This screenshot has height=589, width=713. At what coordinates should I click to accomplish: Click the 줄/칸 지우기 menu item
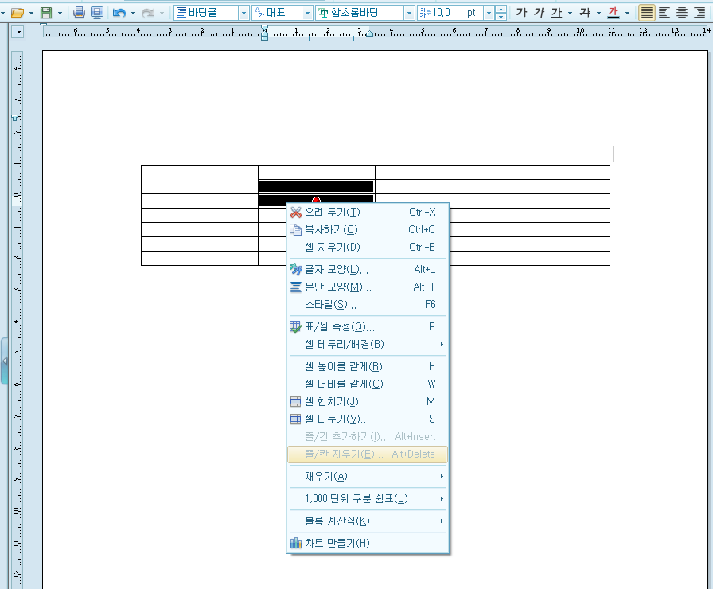[x=368, y=454]
